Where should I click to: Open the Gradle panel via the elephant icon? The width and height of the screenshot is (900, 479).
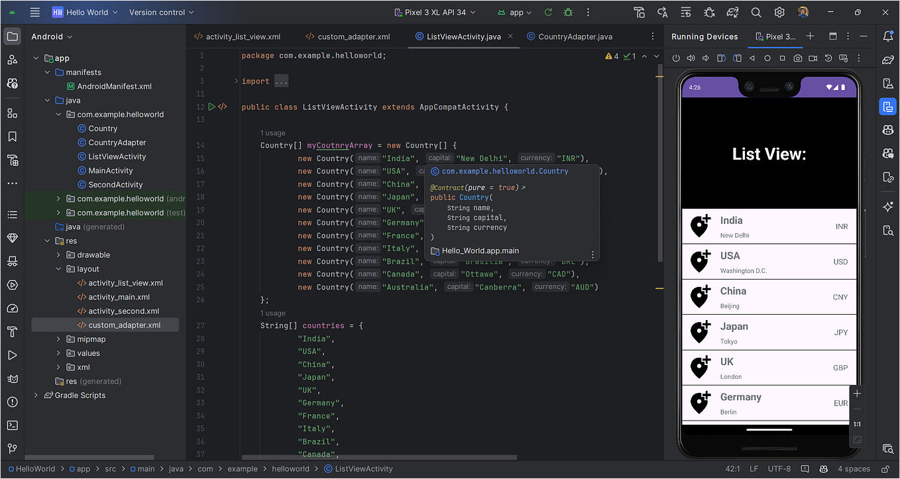coord(888,60)
